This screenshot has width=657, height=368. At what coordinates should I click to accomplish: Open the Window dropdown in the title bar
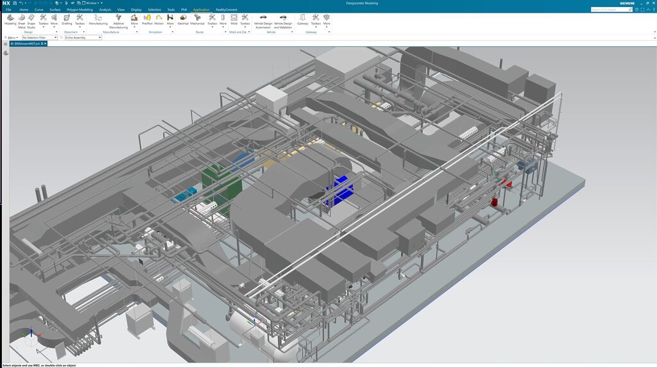(x=92, y=3)
